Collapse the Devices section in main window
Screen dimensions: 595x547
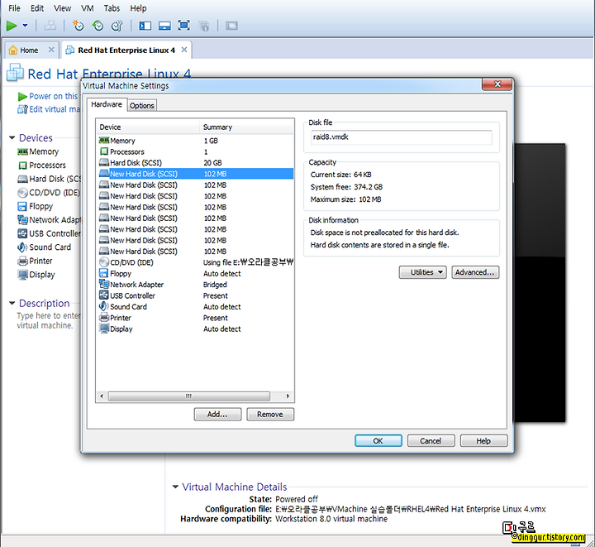tap(12, 137)
